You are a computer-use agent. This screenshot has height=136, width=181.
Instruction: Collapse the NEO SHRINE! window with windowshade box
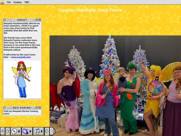pos(40,108)
